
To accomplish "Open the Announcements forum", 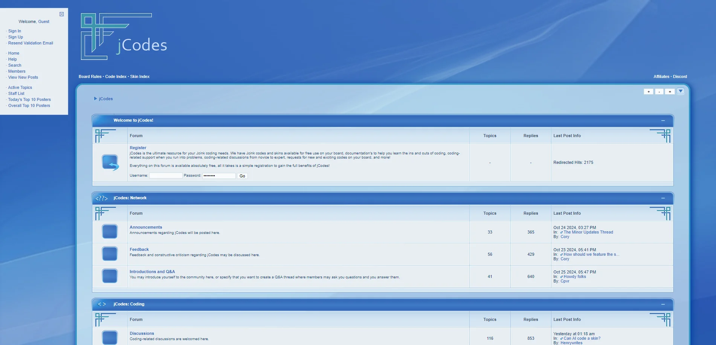I will (x=146, y=227).
